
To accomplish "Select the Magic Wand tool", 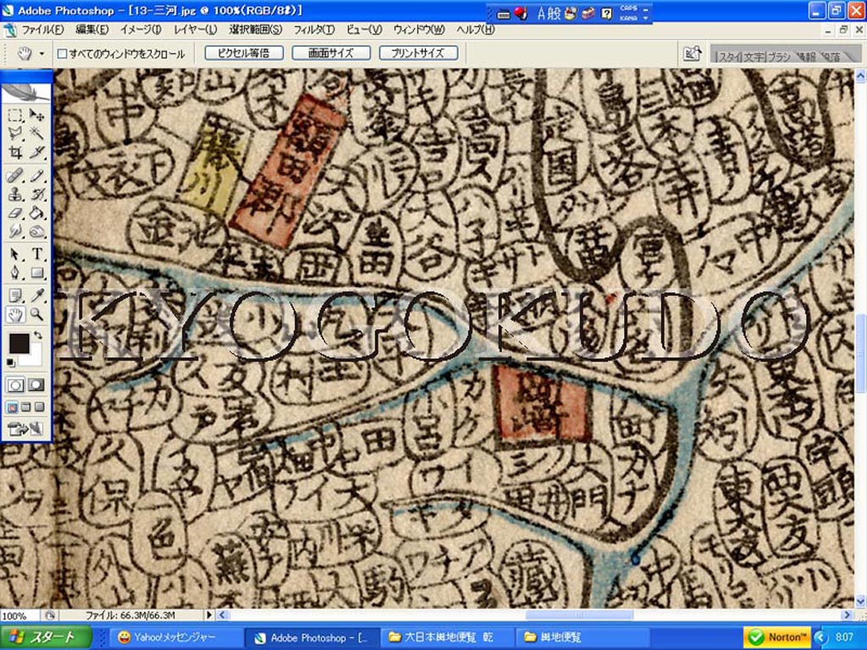I will point(37,133).
